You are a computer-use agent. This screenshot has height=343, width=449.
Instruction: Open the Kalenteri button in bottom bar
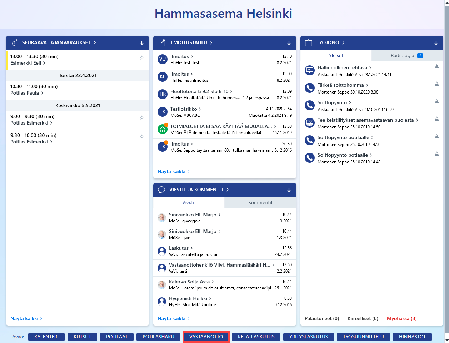point(46,337)
